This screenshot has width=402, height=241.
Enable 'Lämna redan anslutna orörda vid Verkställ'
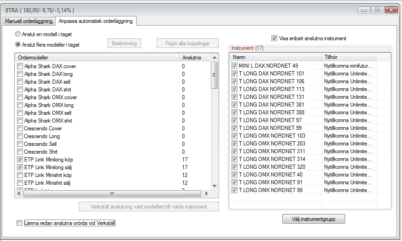[19, 223]
